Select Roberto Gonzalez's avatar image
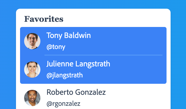The image size is (186, 109). pyautogui.click(x=32, y=98)
